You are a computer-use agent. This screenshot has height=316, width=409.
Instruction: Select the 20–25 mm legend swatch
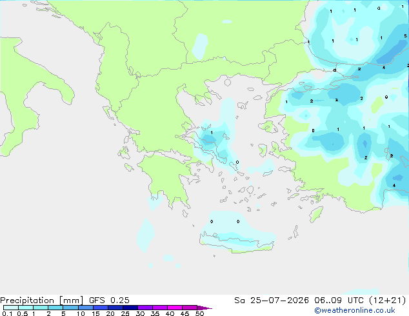click(115, 308)
